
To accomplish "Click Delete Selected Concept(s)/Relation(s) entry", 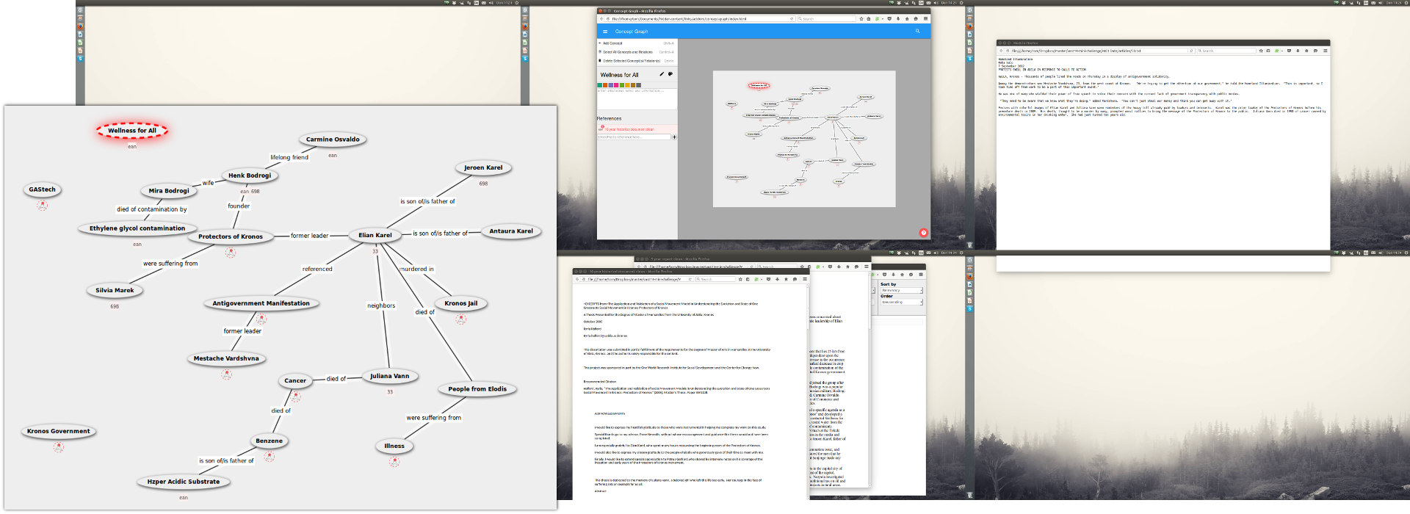I will pos(631,61).
